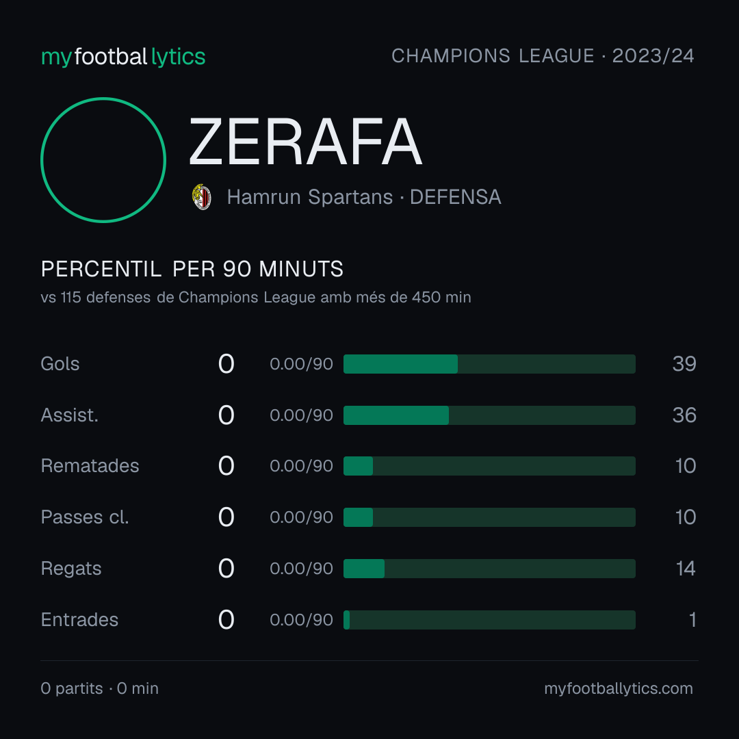Click the Gols percentile value 39
The height and width of the screenshot is (739, 739).
coord(684,364)
